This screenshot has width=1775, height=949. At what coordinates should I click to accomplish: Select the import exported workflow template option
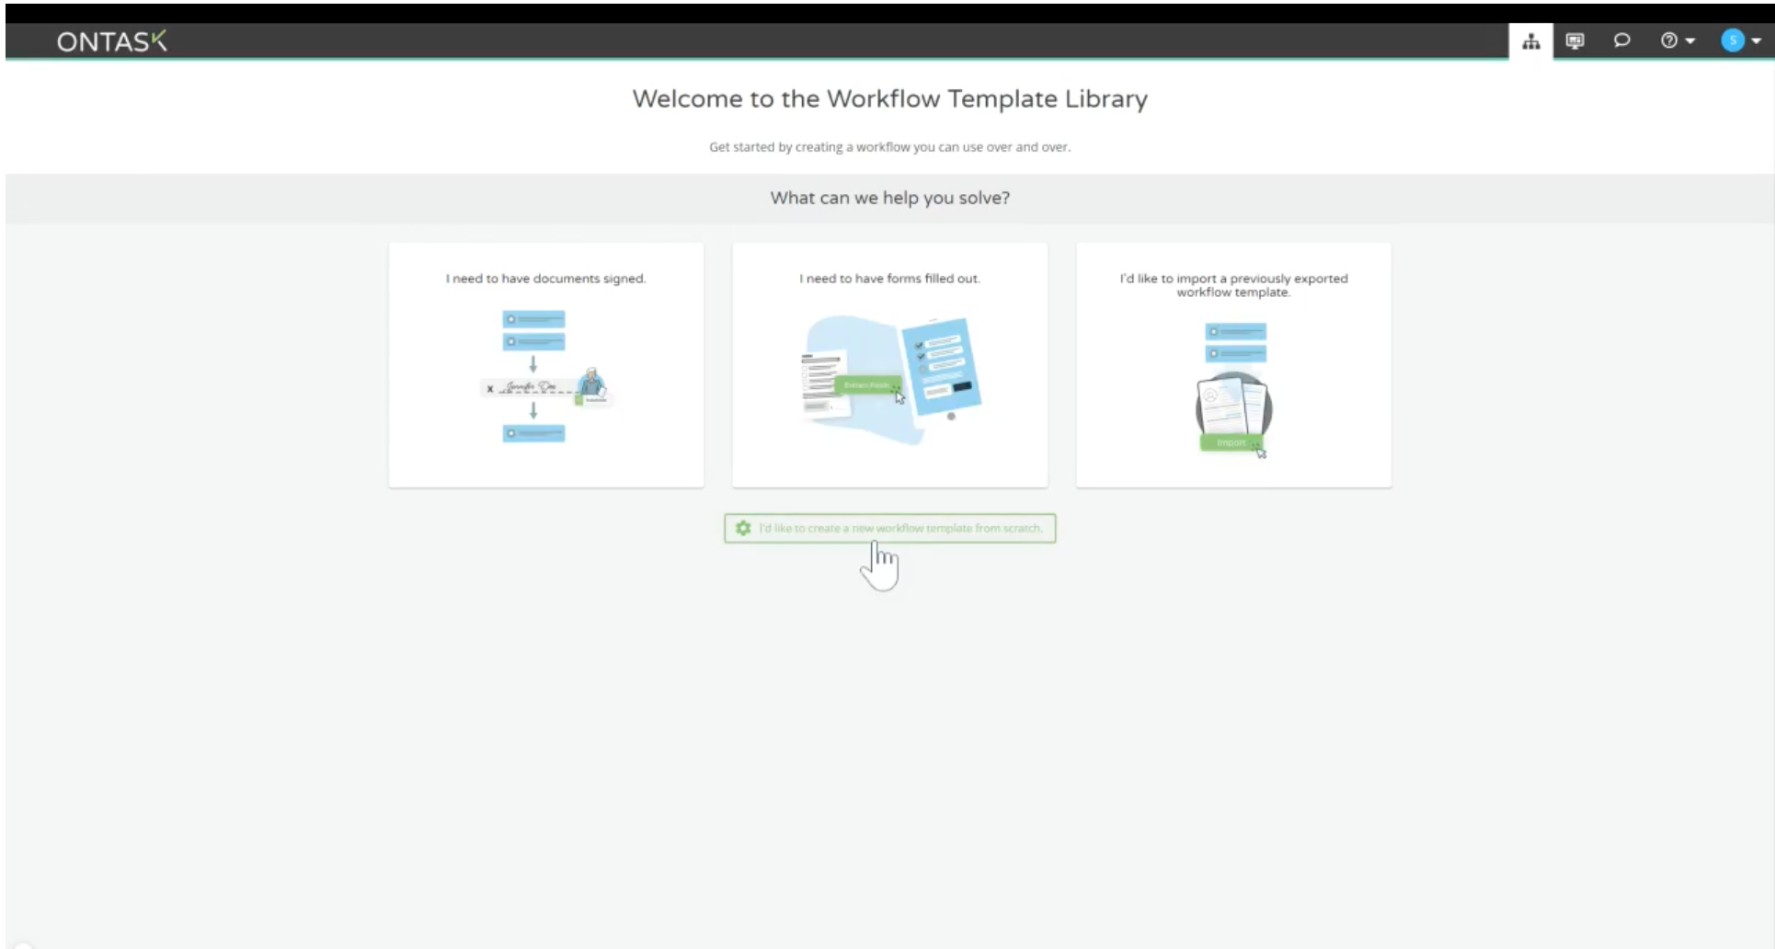pyautogui.click(x=1233, y=363)
